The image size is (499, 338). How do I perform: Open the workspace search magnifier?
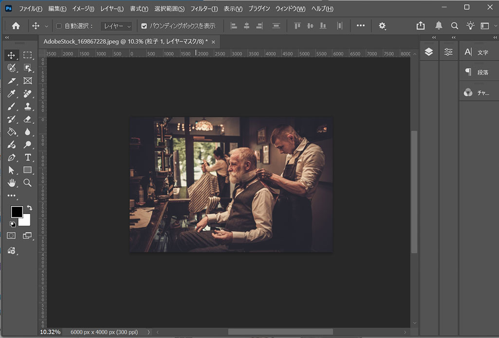pyautogui.click(x=454, y=26)
